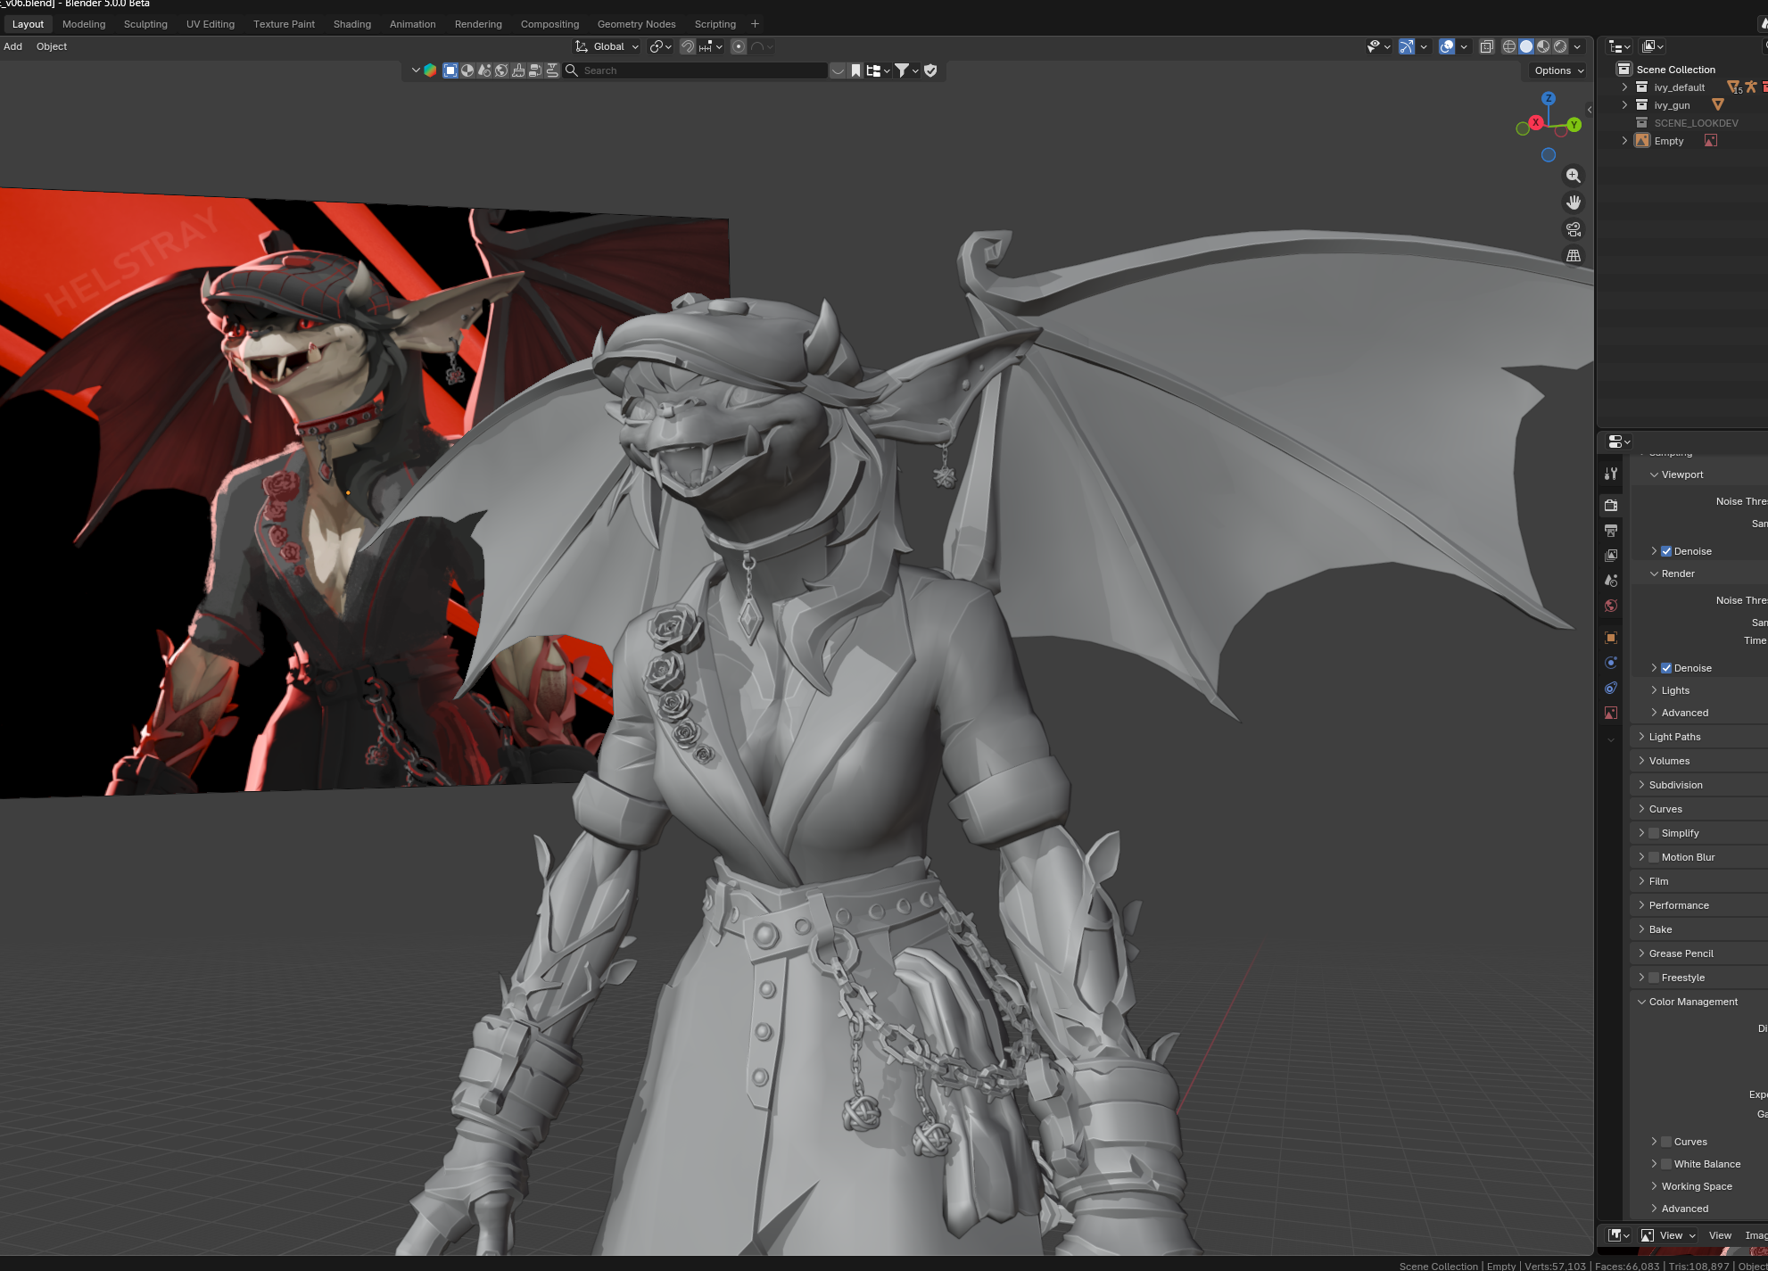Enable the Motion Blur checkbox
Image resolution: width=1768 pixels, height=1271 pixels.
[1654, 857]
